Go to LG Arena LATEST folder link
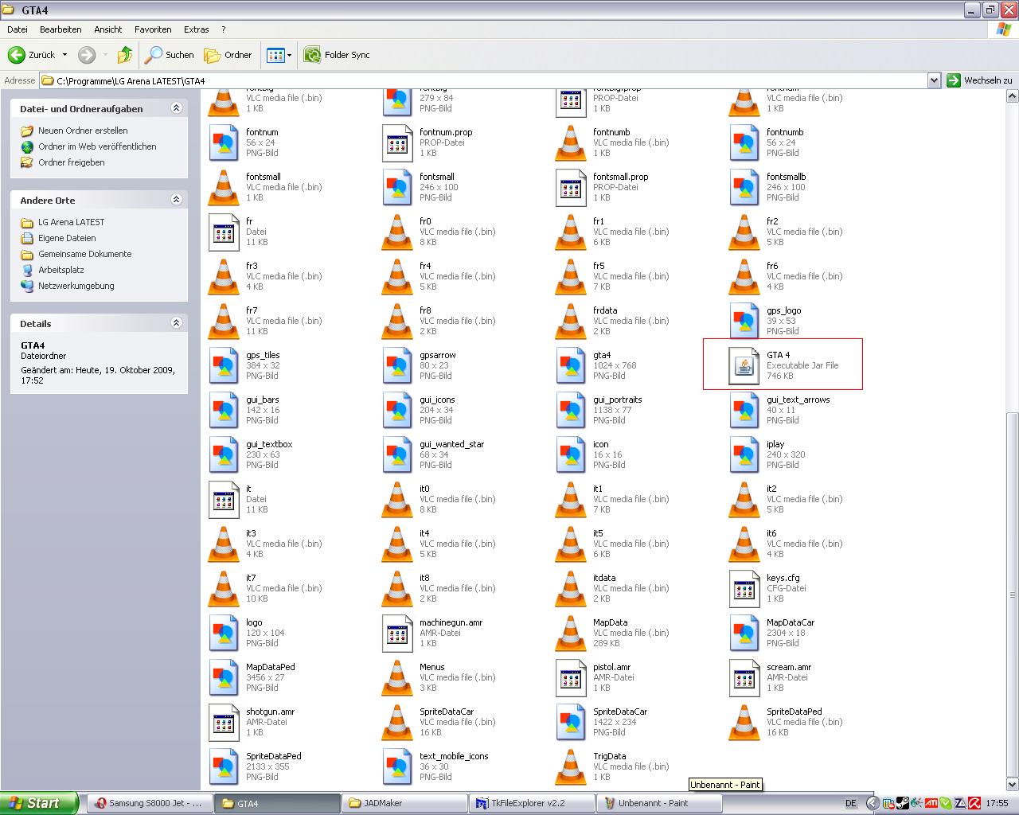 [71, 222]
